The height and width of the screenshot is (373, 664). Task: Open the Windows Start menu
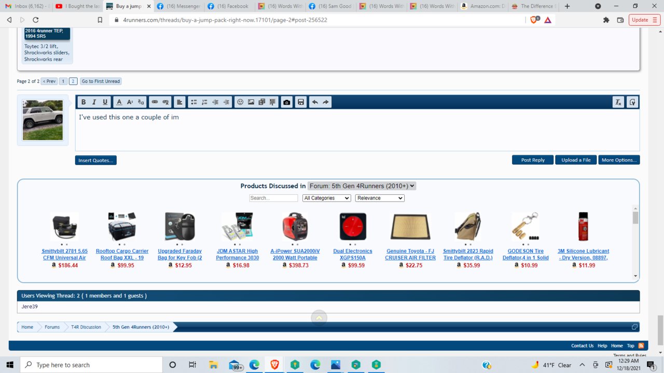[9, 365]
